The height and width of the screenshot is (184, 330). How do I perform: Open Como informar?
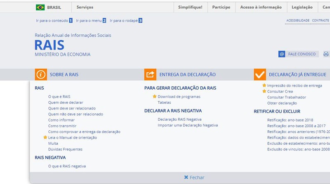point(61,120)
